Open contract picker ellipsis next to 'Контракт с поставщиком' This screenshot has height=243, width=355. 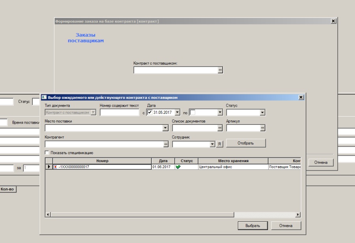(220, 70)
